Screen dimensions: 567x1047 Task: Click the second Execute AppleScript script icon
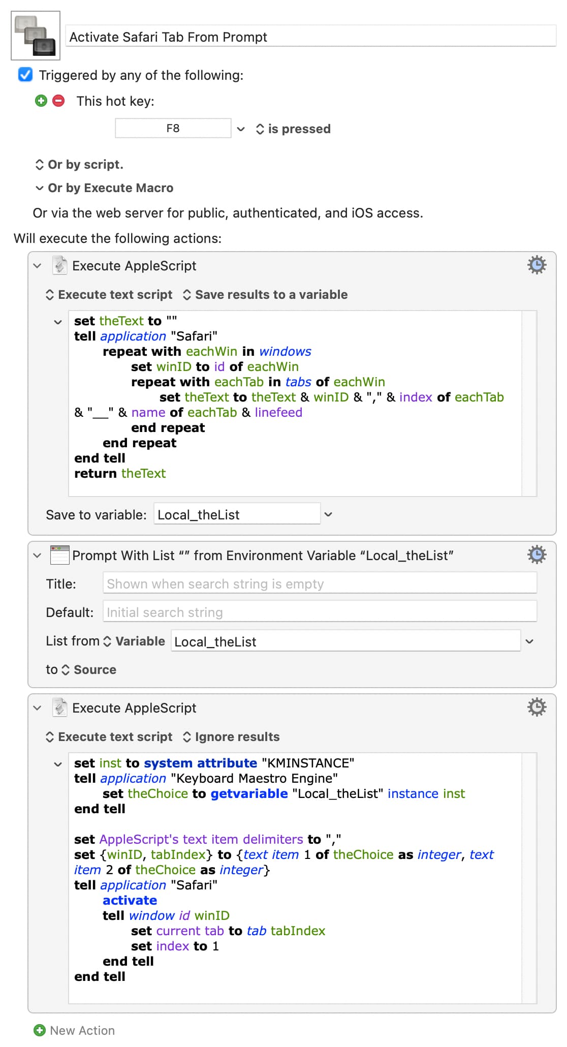pos(59,707)
